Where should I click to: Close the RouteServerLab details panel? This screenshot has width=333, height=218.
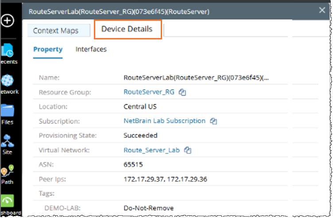click(322, 10)
